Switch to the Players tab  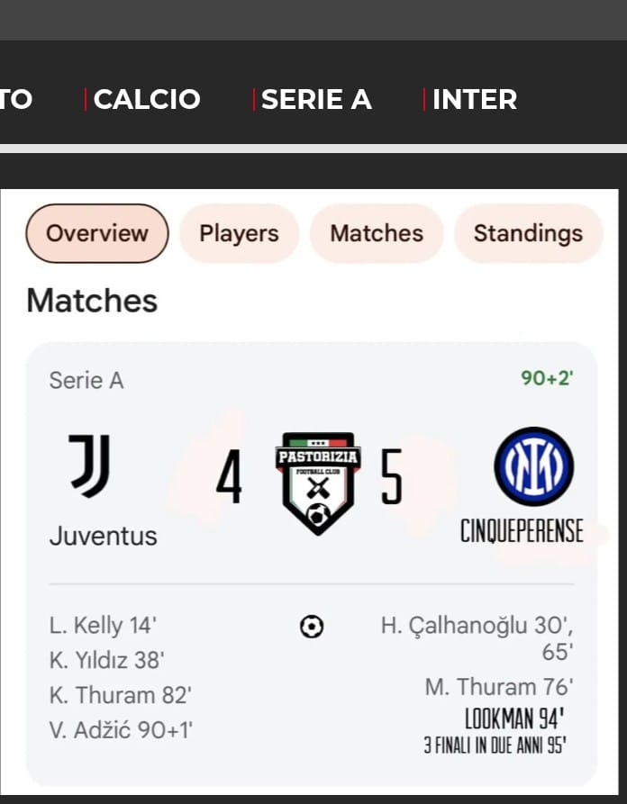239,233
